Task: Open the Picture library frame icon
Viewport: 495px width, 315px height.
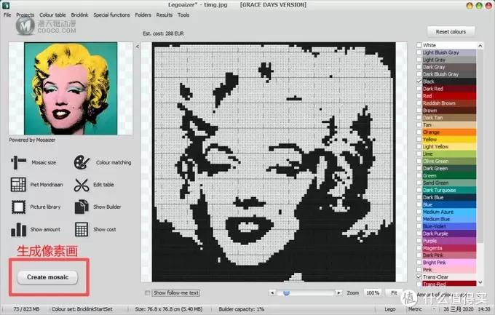Action: point(18,207)
